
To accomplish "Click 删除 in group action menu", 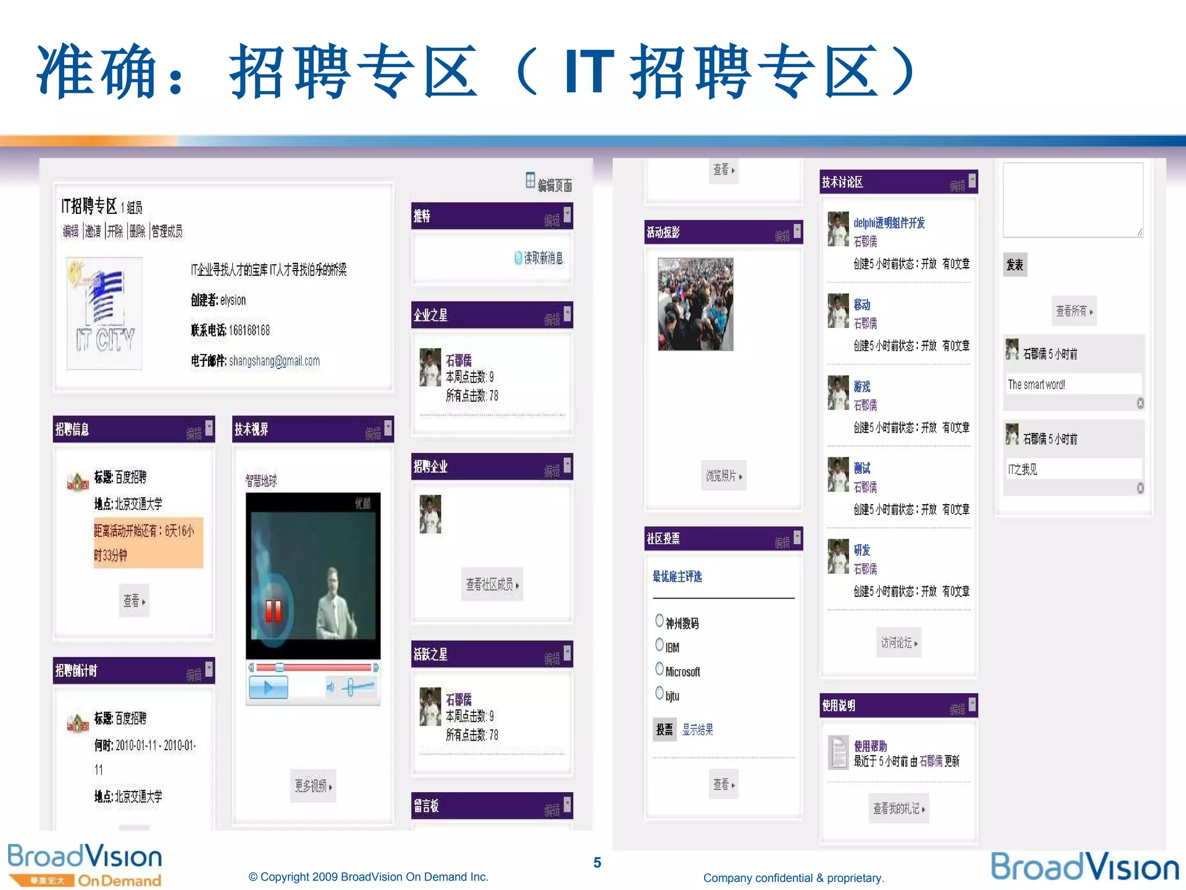I will [x=137, y=231].
